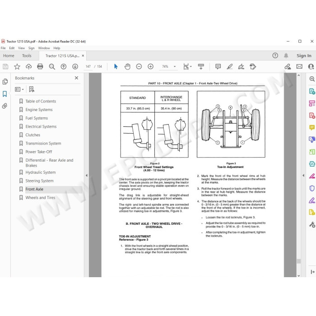316x316 pixels.
Task: Collapse the right tools pane arrow
Action: tap(303, 176)
